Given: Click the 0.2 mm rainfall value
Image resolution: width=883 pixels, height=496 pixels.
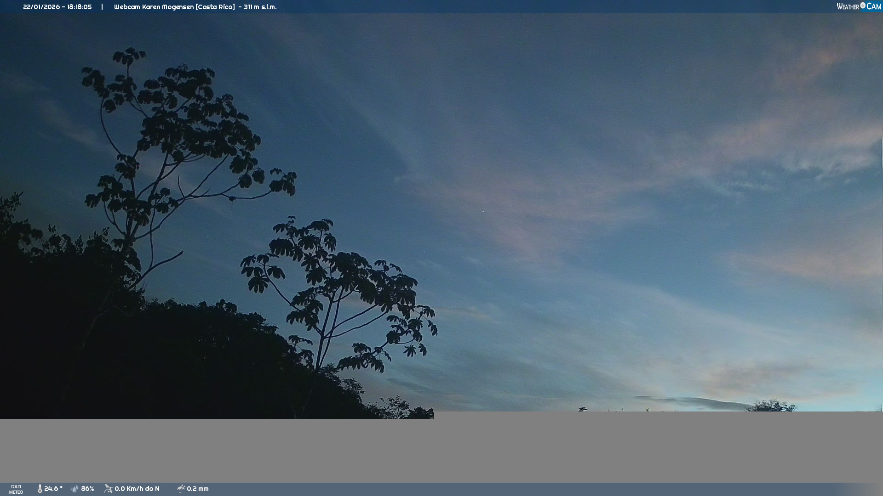Looking at the screenshot, I should [x=197, y=489].
